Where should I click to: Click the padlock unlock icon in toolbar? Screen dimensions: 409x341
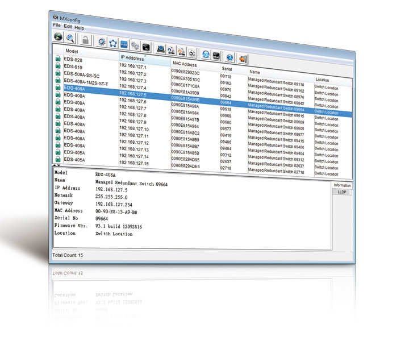(85, 40)
